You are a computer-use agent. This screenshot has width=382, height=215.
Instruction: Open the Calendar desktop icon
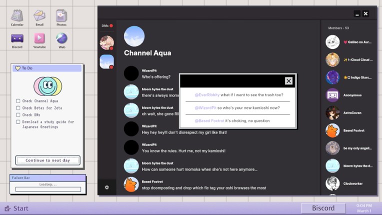pyautogui.click(x=17, y=17)
